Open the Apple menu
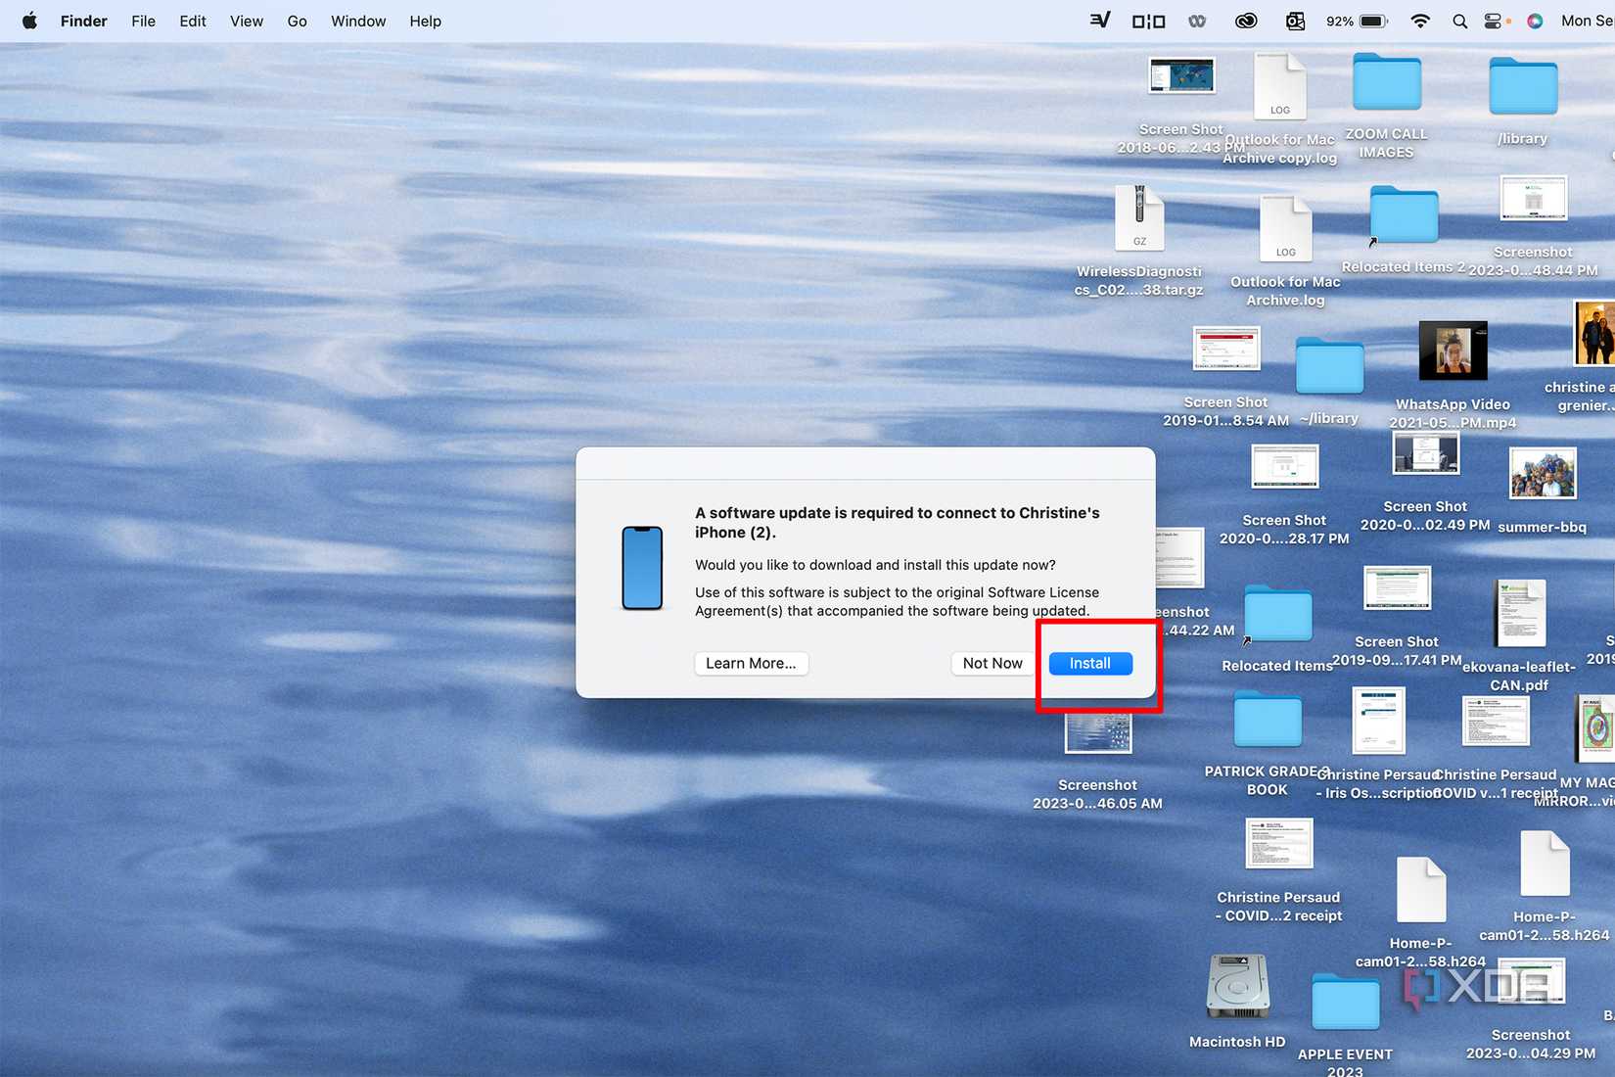Image resolution: width=1615 pixels, height=1077 pixels. [29, 21]
